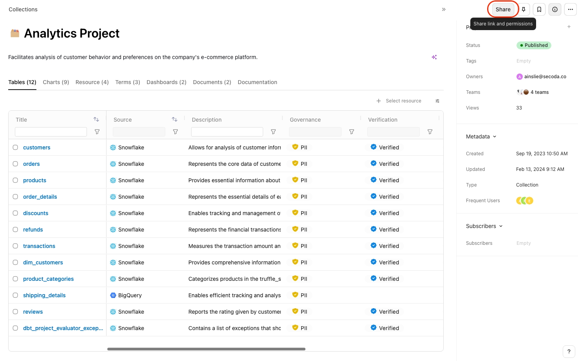Click the Share button

click(503, 9)
